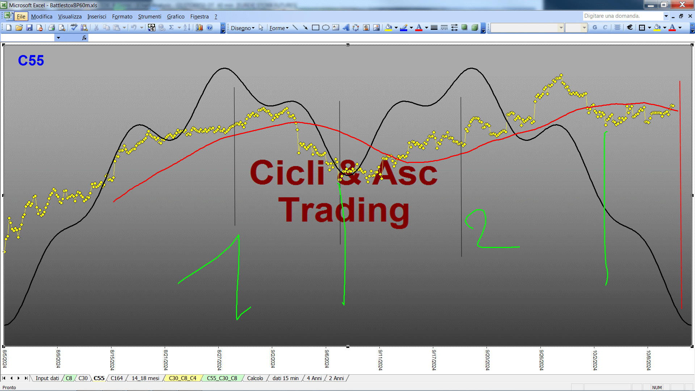Select the C55 chart title text
The width and height of the screenshot is (695, 391).
pyautogui.click(x=31, y=60)
